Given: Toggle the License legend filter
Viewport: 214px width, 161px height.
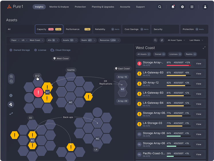Looking at the screenshot, I should tap(40, 50).
